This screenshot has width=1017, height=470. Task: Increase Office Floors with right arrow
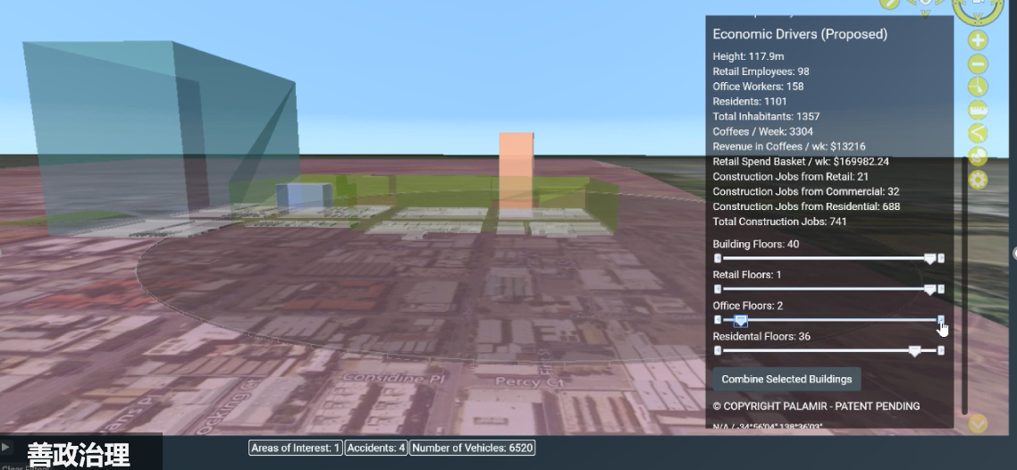tap(941, 320)
